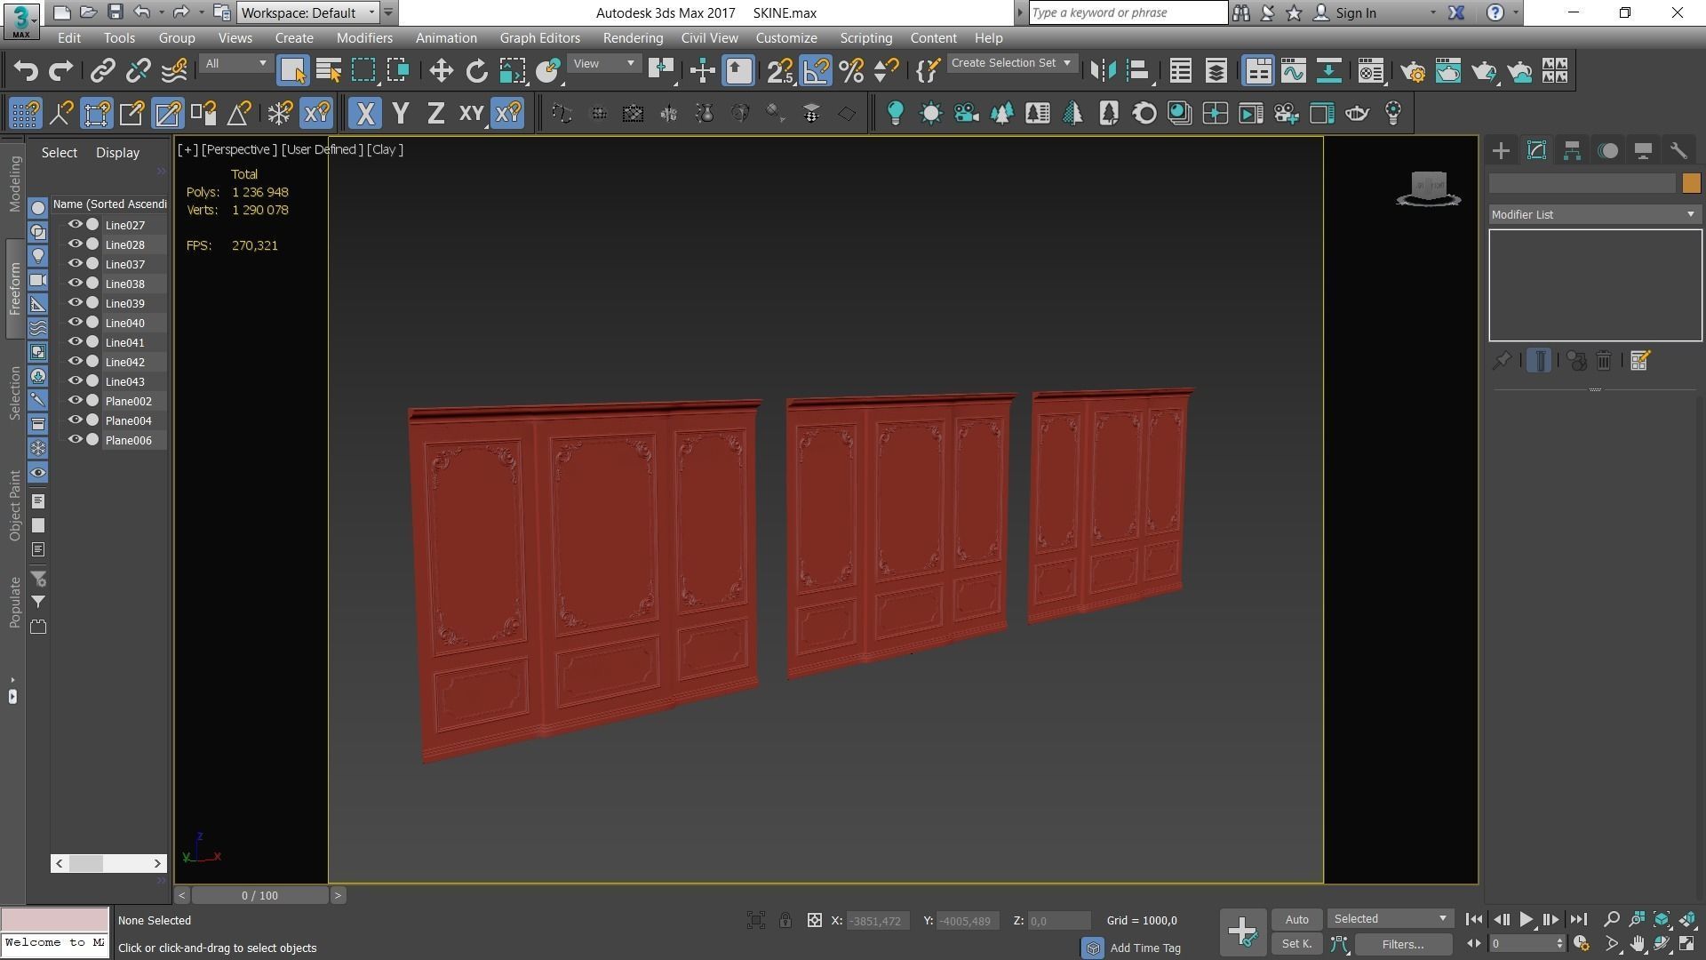
Task: Click the Play Animation button
Action: pyautogui.click(x=1526, y=920)
